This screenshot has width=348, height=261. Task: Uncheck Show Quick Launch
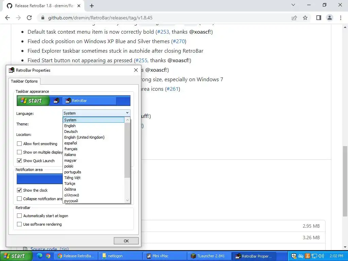(x=19, y=160)
